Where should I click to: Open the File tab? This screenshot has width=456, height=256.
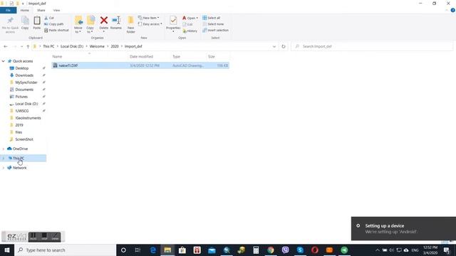point(8,11)
